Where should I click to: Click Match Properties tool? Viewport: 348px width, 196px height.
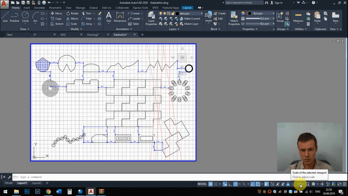[234, 18]
